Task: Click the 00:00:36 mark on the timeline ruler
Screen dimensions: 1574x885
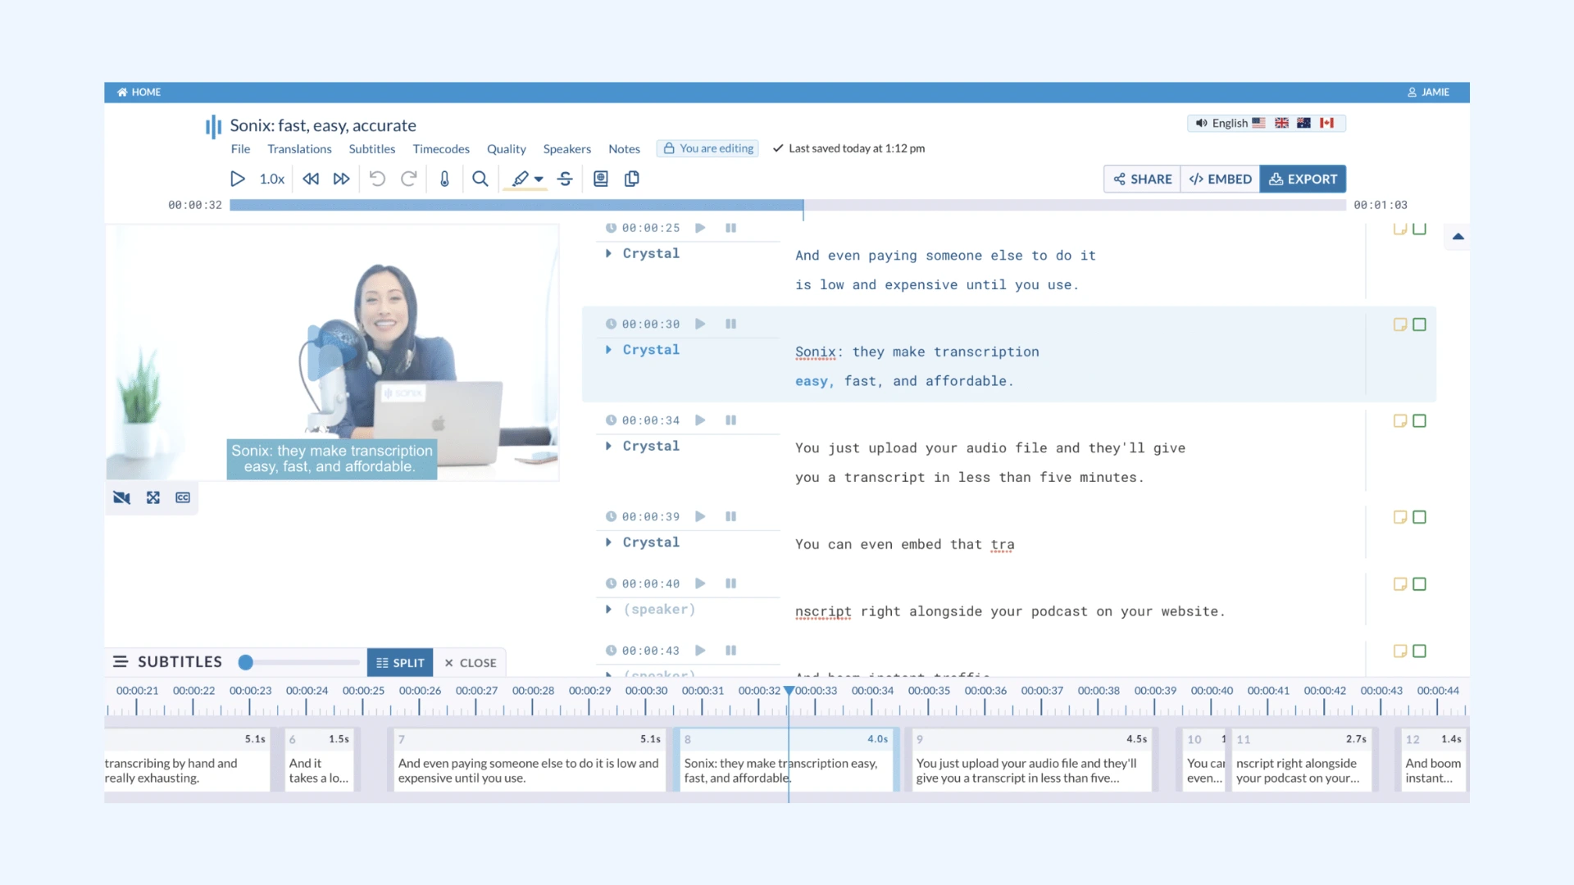Action: (x=985, y=691)
